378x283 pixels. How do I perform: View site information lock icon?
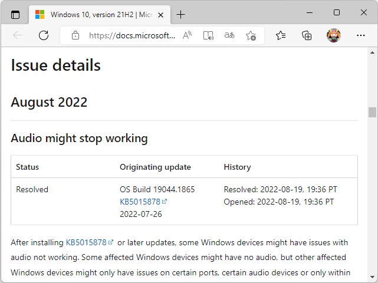click(75, 35)
